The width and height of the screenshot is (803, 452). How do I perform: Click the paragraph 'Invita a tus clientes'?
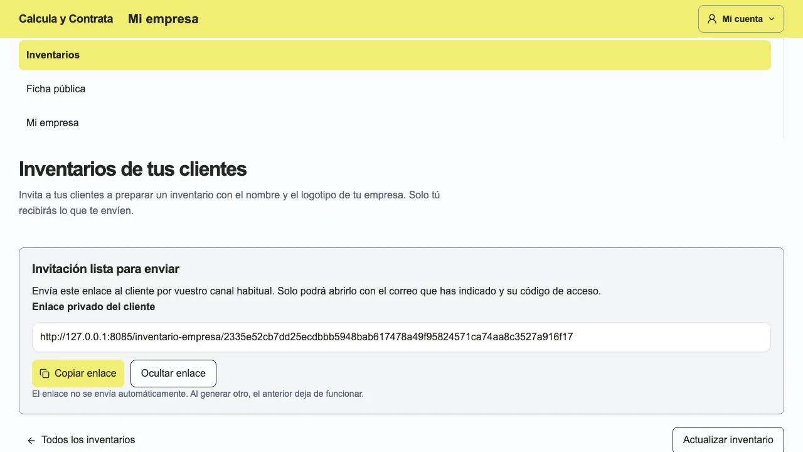229,203
